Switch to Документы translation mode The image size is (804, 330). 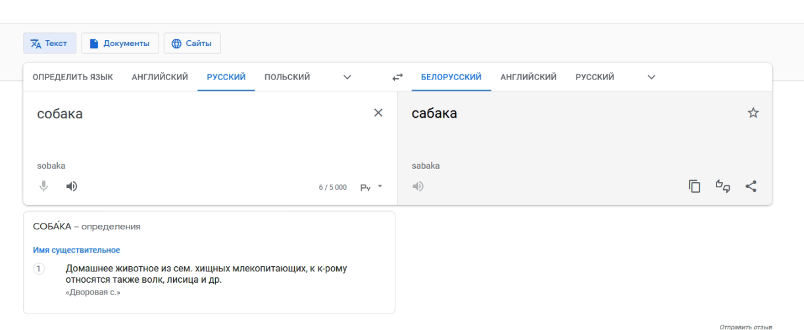pyautogui.click(x=120, y=43)
